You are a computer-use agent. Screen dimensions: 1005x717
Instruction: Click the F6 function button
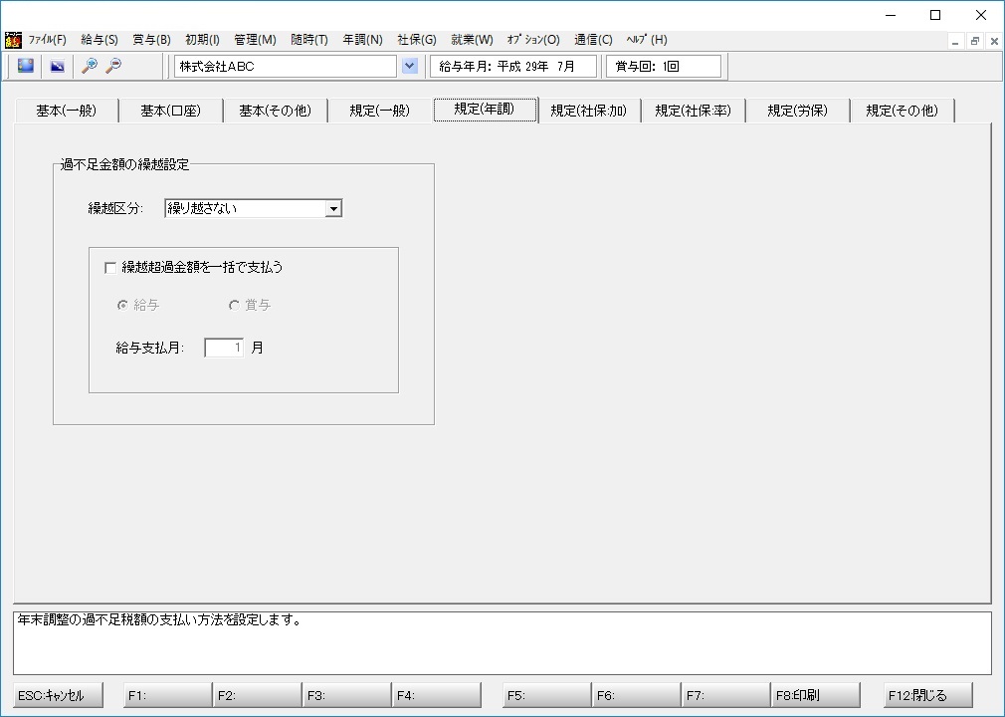(637, 695)
